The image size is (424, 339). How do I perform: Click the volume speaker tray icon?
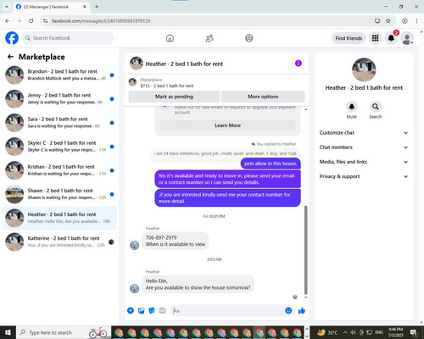(353, 332)
